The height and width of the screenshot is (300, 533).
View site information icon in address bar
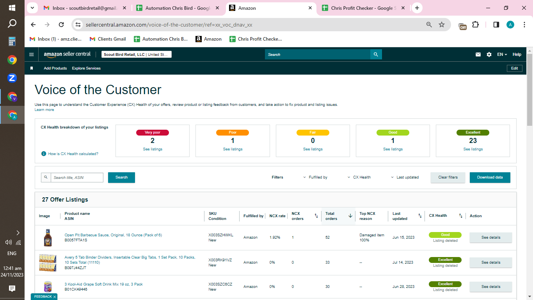point(78,25)
